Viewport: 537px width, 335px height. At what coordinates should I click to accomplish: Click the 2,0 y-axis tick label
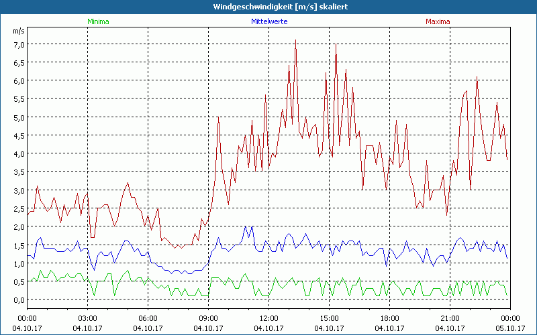[18, 227]
